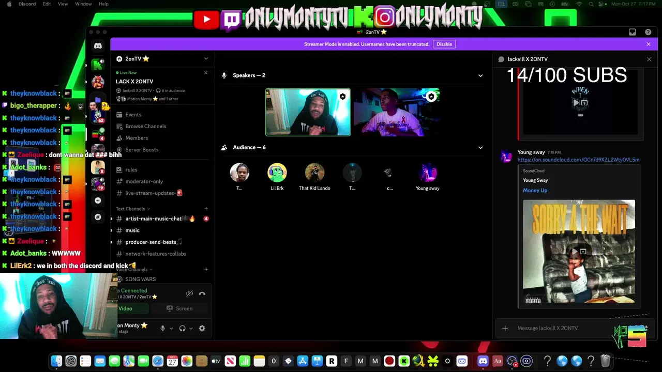Screen dimensions: 662x372
Task: Play the Sorry 4 The Wait embed
Action: point(575,252)
